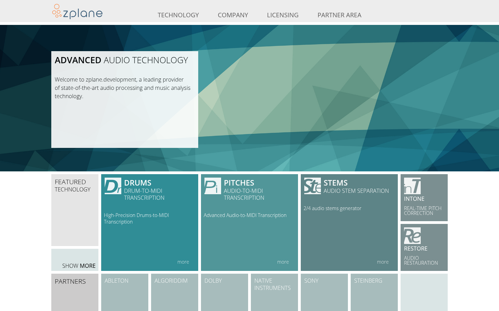Screen dimensions: 499x311
Task: Go to the Licensing menu item
Action: click(283, 15)
